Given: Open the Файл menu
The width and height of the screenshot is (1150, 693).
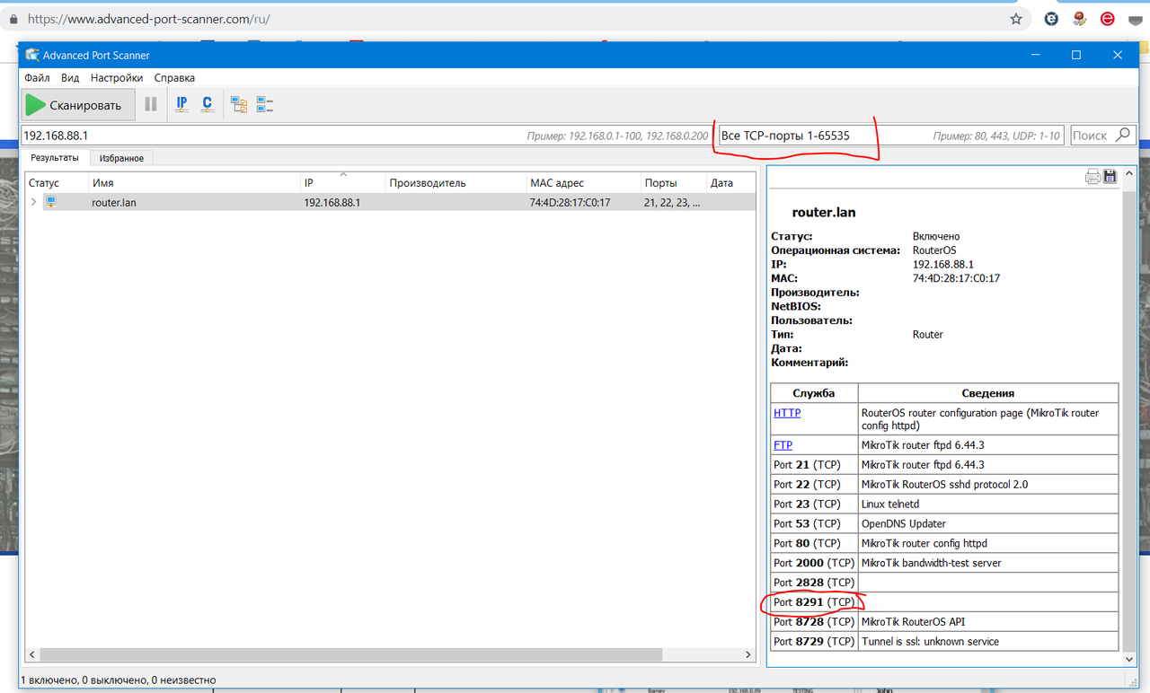Looking at the screenshot, I should click(x=37, y=78).
